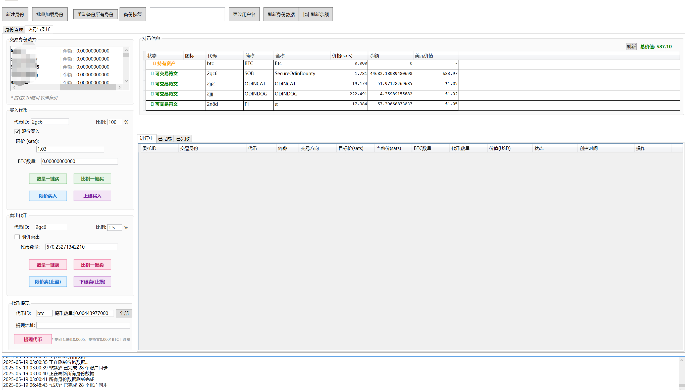Open 备份恢复
This screenshot has height=390, width=685.
pyautogui.click(x=133, y=15)
